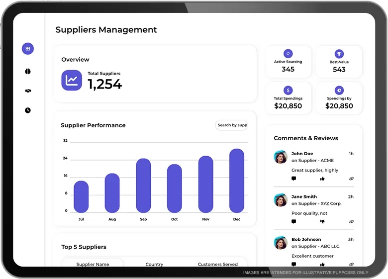Reply to John Doe's comment

[x=294, y=179]
